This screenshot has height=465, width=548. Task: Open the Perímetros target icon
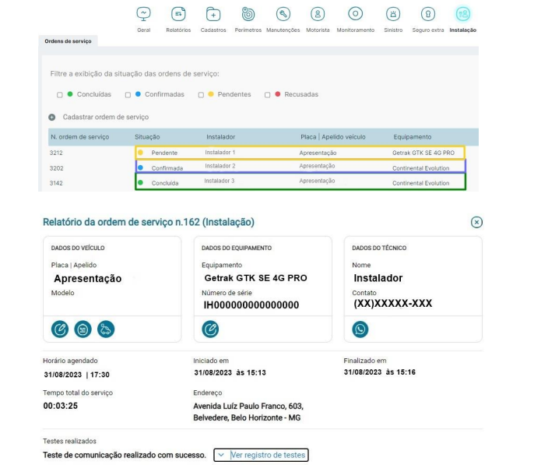click(248, 14)
